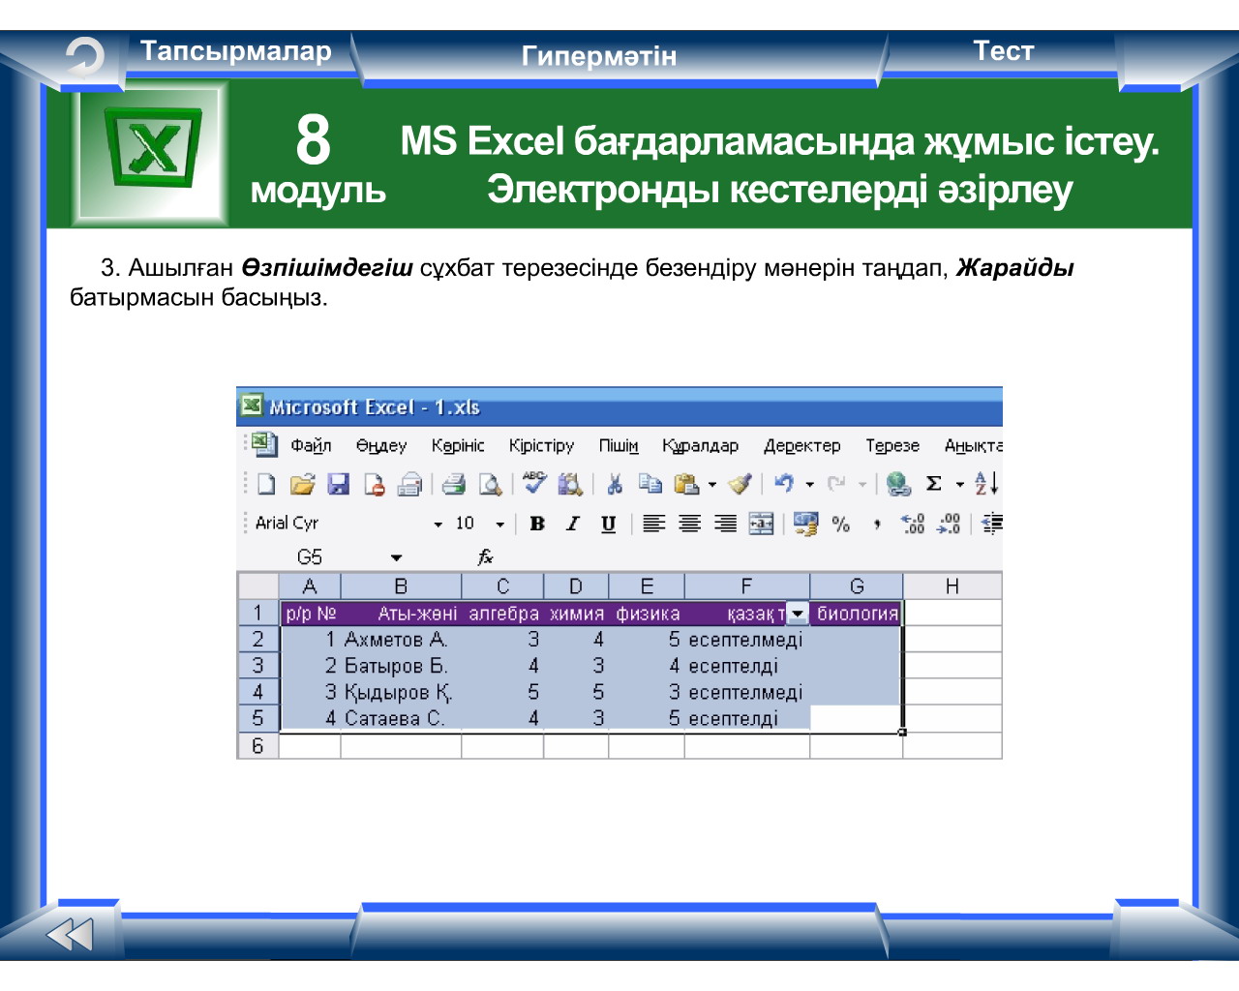Click the return arrow button at top left

(x=84, y=57)
